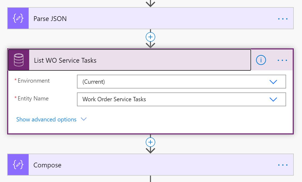Select the Work Order Service Tasks value
Image resolution: width=302 pixels, height=182 pixels.
pos(114,99)
